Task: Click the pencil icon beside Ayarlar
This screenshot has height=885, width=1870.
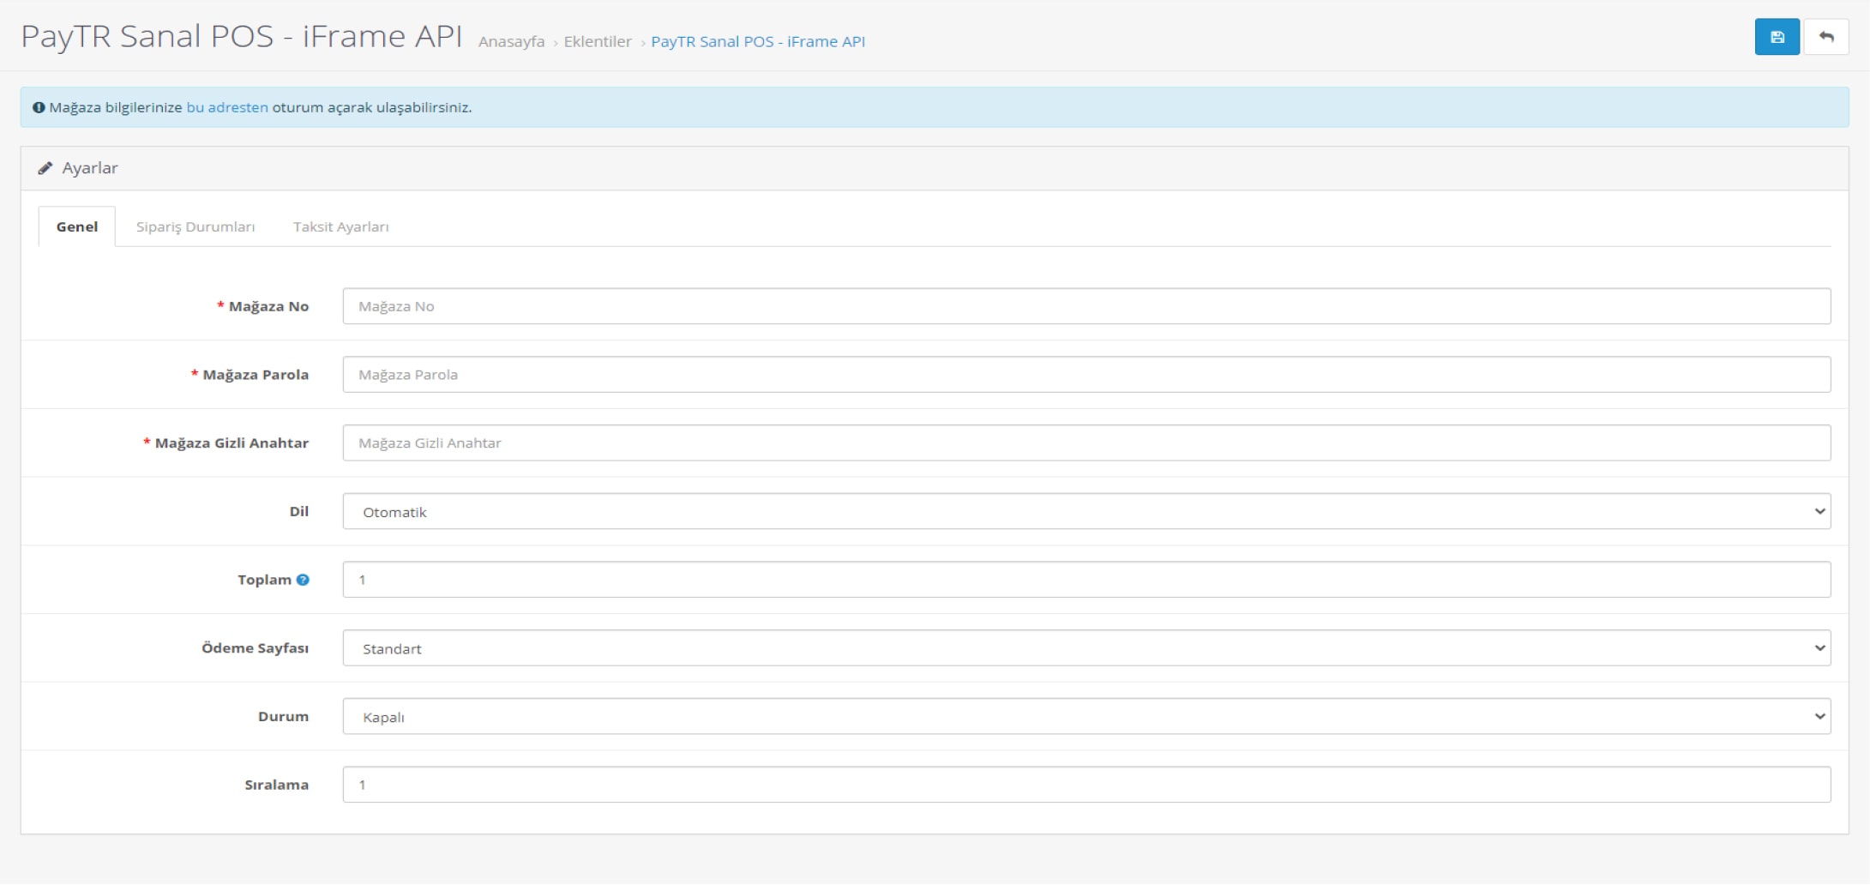Action: 45,168
